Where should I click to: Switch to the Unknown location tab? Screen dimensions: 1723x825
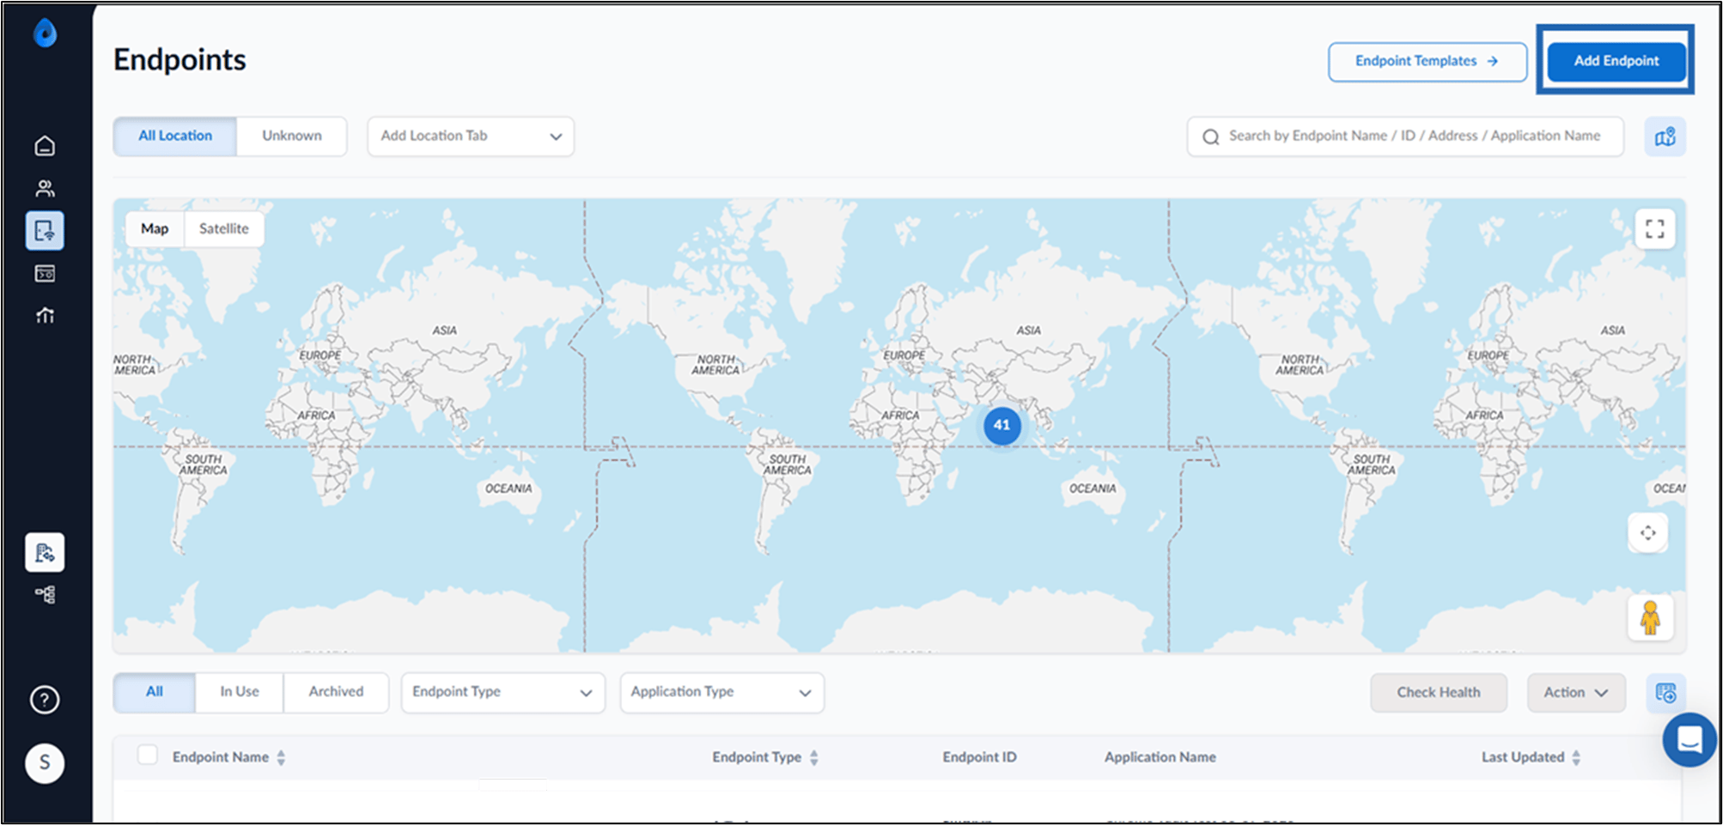(292, 136)
